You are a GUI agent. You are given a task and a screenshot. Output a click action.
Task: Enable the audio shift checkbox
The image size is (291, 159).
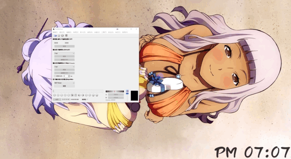55,76
